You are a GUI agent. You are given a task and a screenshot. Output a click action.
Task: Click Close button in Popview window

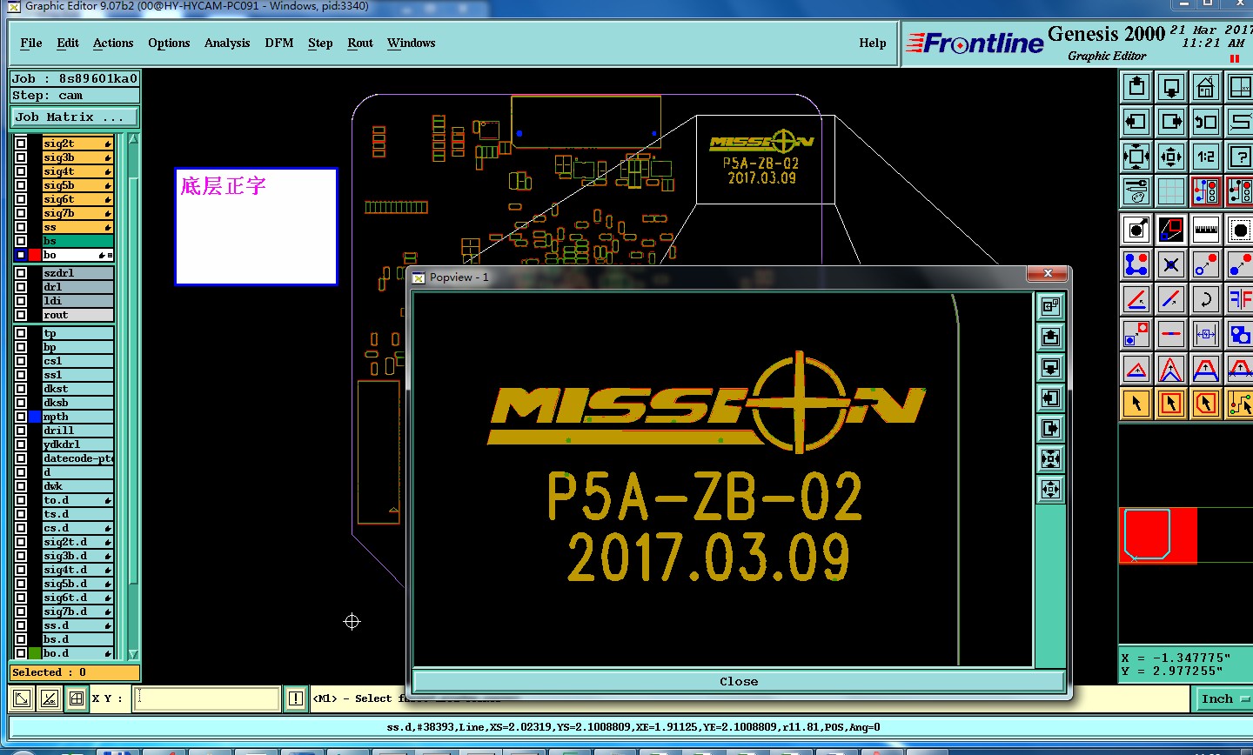point(739,681)
